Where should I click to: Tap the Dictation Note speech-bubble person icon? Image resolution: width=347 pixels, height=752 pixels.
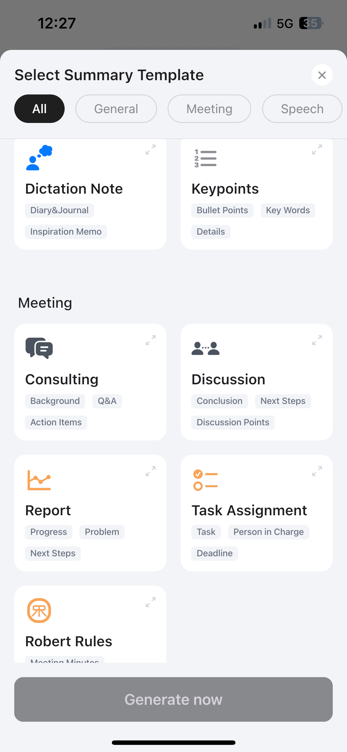tap(39, 158)
